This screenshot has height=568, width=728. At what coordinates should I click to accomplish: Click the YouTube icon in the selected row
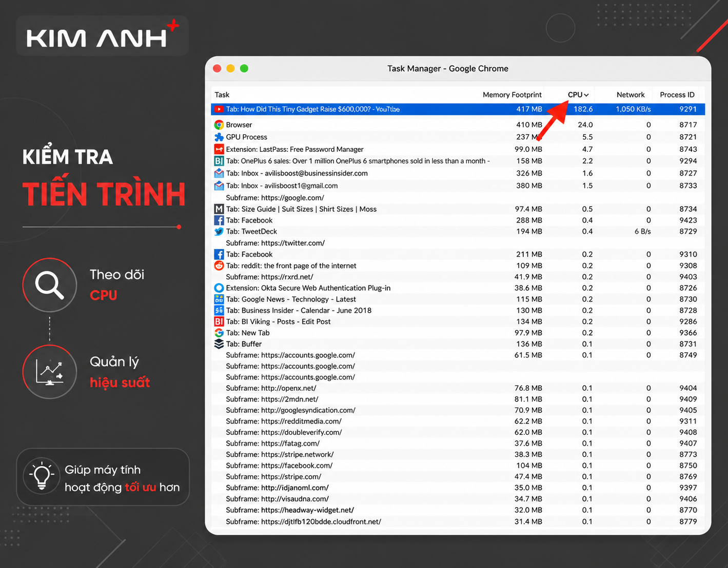(x=219, y=109)
